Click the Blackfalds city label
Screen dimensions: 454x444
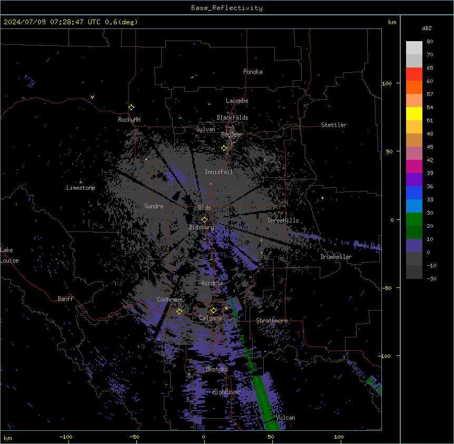[x=232, y=118]
